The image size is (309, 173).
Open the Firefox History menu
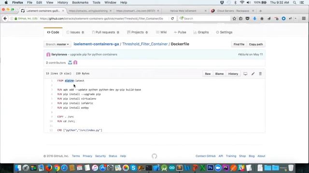(62, 2)
